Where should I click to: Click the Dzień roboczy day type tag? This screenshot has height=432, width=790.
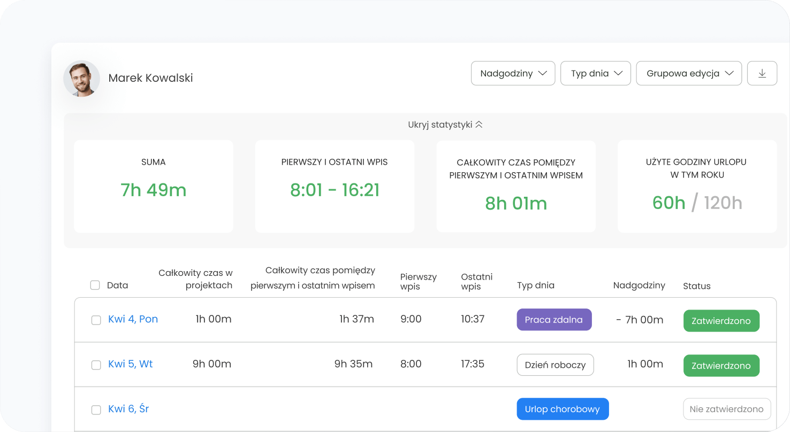tap(555, 365)
